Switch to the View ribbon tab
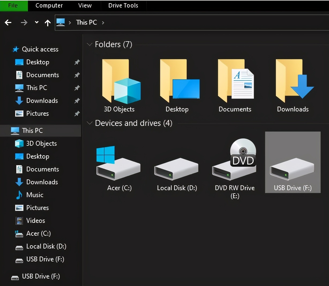 85,5
